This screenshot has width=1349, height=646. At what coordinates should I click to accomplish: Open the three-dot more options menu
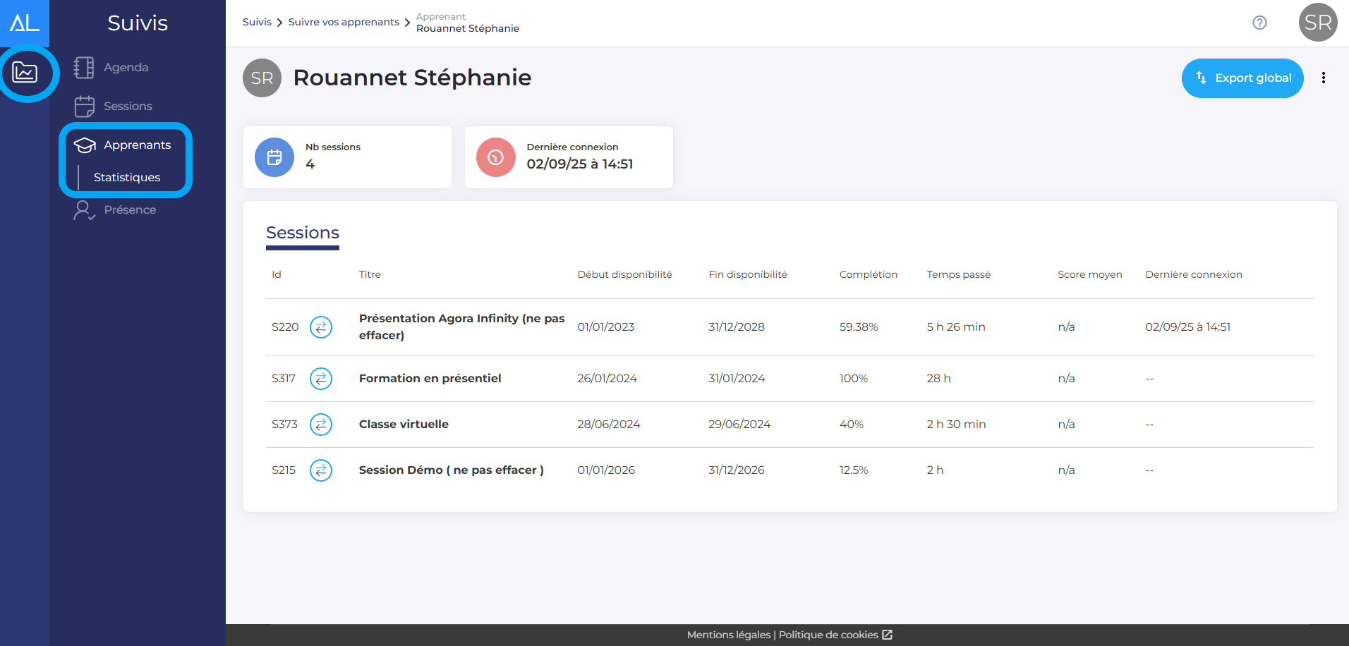1323,78
